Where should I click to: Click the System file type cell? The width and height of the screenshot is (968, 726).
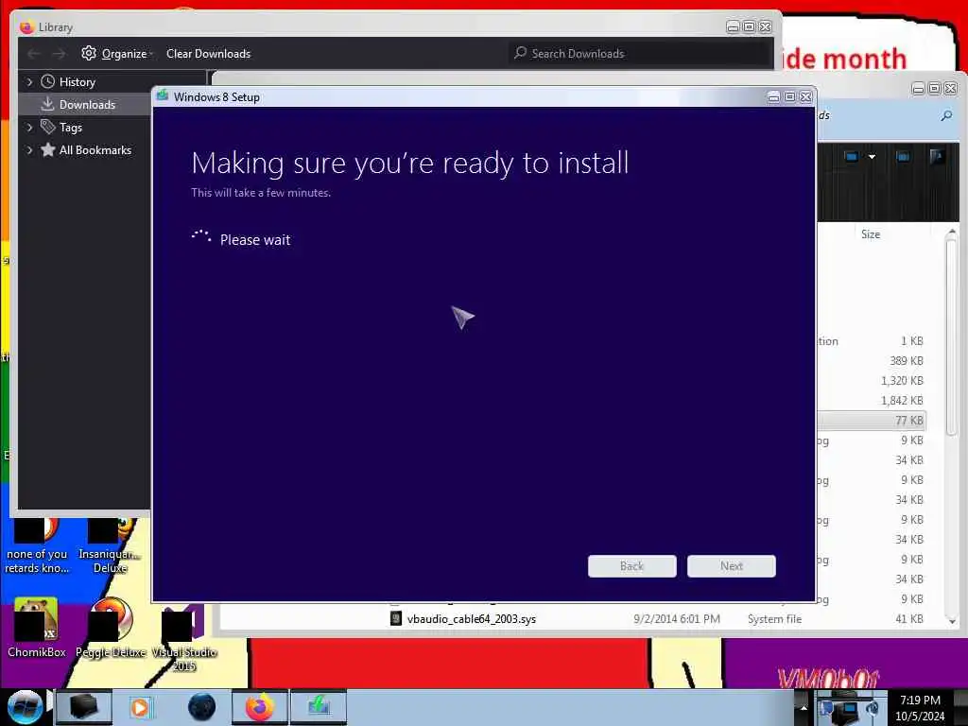coord(774,618)
